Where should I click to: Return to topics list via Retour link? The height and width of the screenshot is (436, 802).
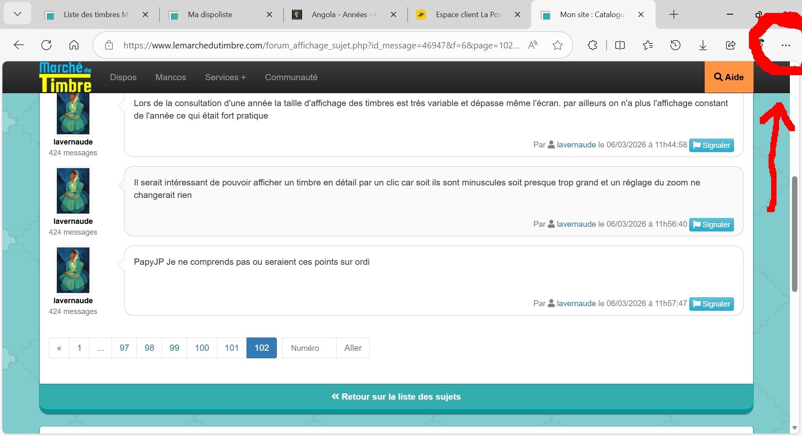[x=396, y=397]
